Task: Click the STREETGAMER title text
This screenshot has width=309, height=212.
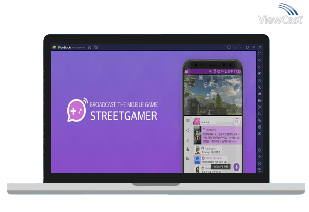Action: pyautogui.click(x=124, y=116)
